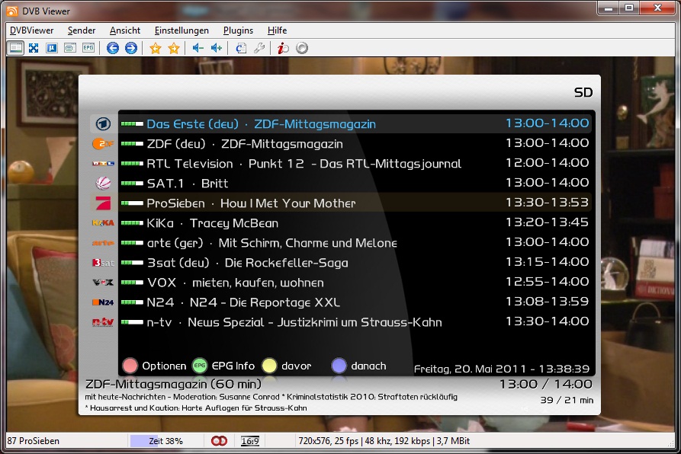The height and width of the screenshot is (454, 681).
Task: Maximize the DVB Viewer window
Action: click(x=629, y=8)
